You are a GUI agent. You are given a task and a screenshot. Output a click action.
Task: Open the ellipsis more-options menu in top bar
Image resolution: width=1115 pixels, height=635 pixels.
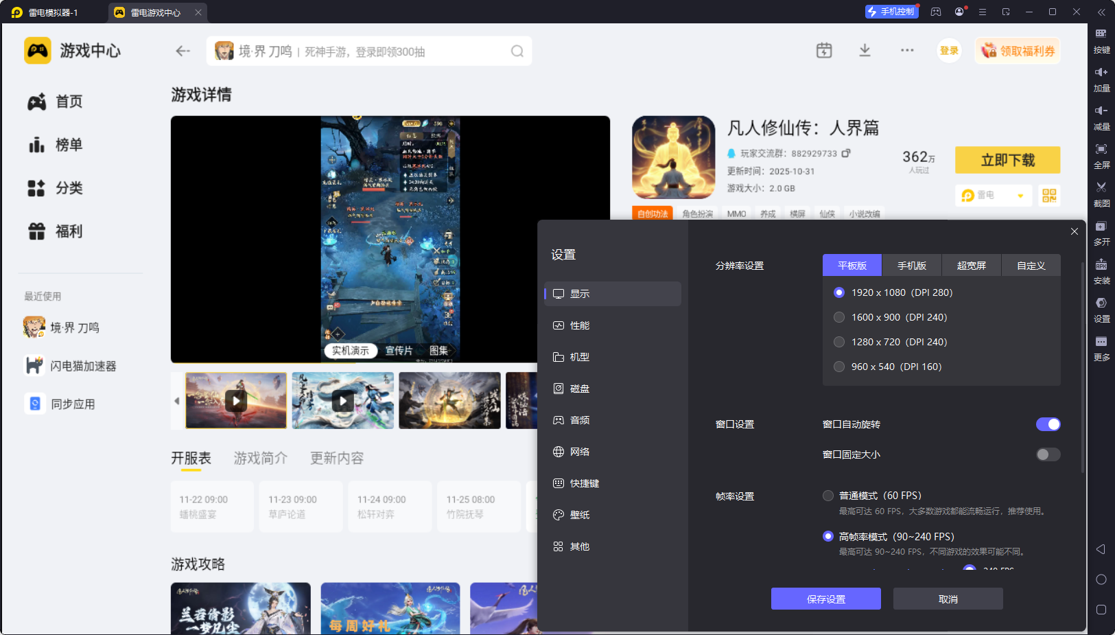coord(907,50)
